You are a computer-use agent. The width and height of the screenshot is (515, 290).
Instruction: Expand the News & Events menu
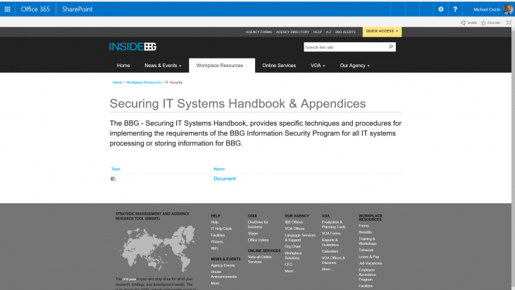pos(163,66)
